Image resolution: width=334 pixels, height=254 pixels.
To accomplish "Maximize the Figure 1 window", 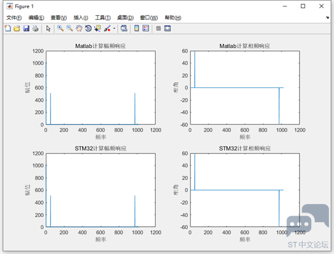I will [x=303, y=6].
